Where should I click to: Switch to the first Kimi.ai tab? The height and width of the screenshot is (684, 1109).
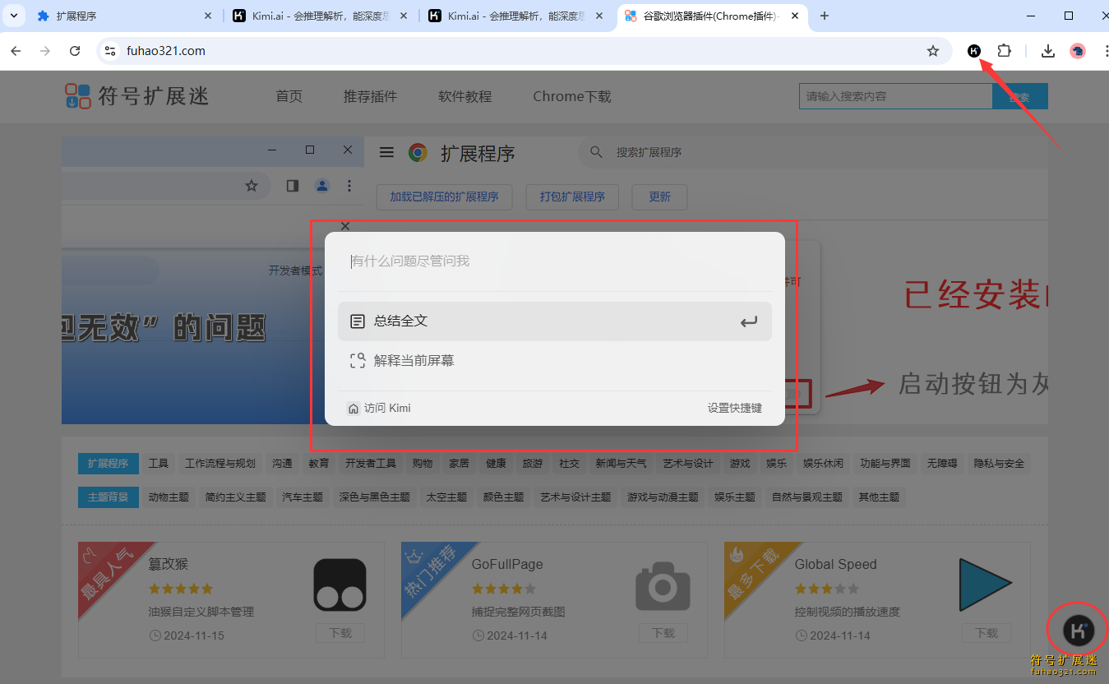(321, 16)
